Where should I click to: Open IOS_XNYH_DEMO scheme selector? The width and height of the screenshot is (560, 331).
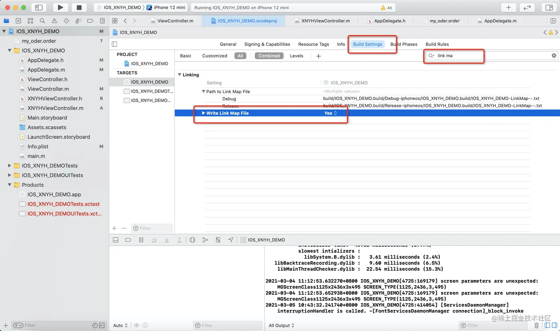(119, 7)
